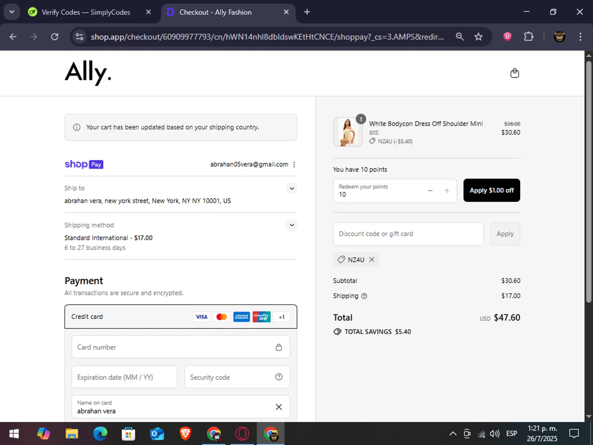Switch to Verify Codes — SimplyCodes tab

tap(86, 12)
